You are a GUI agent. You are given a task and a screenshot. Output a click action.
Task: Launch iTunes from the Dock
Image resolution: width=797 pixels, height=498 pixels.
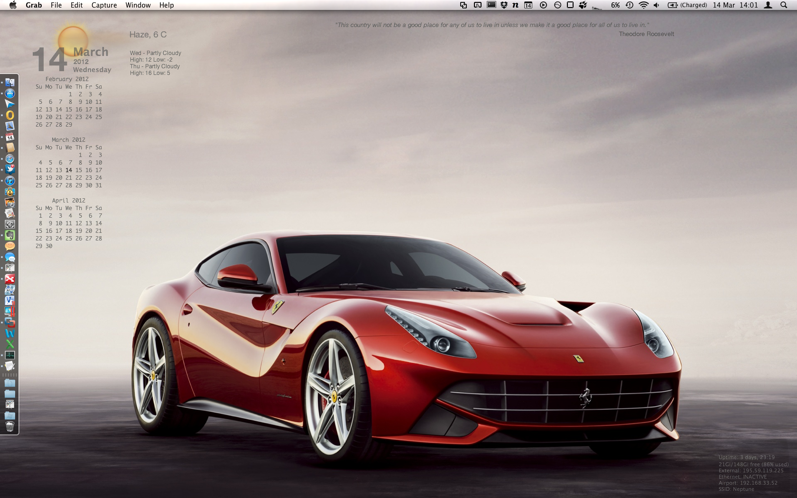(10, 181)
